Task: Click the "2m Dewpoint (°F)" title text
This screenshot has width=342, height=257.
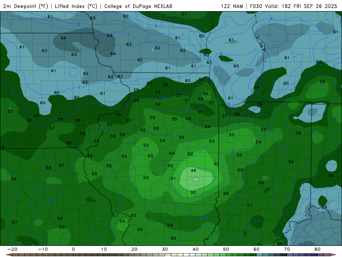Action: click(26, 6)
